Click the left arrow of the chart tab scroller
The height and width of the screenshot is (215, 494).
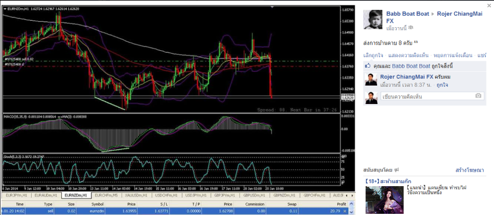click(x=346, y=195)
